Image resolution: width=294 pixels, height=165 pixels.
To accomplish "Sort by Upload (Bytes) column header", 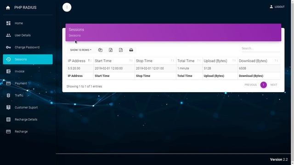I will 220,61.
